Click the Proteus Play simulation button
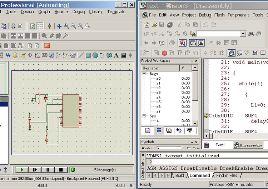The image size is (268, 189). (x=22, y=170)
